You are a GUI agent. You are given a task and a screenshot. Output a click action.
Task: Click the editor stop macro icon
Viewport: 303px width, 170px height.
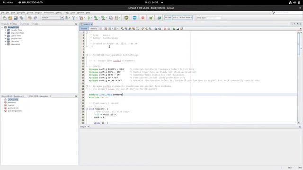point(169,29)
